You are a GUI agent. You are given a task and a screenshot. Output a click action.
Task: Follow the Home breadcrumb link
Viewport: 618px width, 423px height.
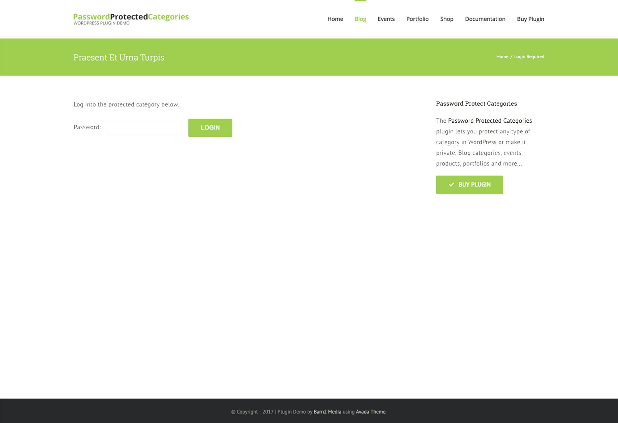point(502,56)
